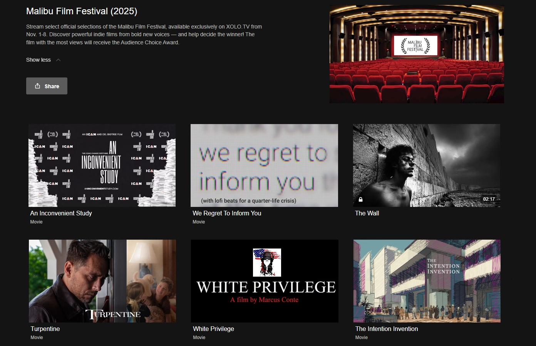The height and width of the screenshot is (346, 536).
Task: Open the White Privilege thumbnail
Action: click(x=264, y=281)
